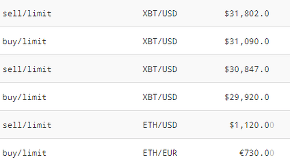Select the ETH/USD pair cell

160,125
